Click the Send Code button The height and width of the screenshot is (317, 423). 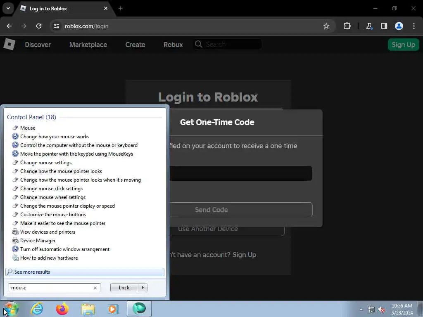241,210
